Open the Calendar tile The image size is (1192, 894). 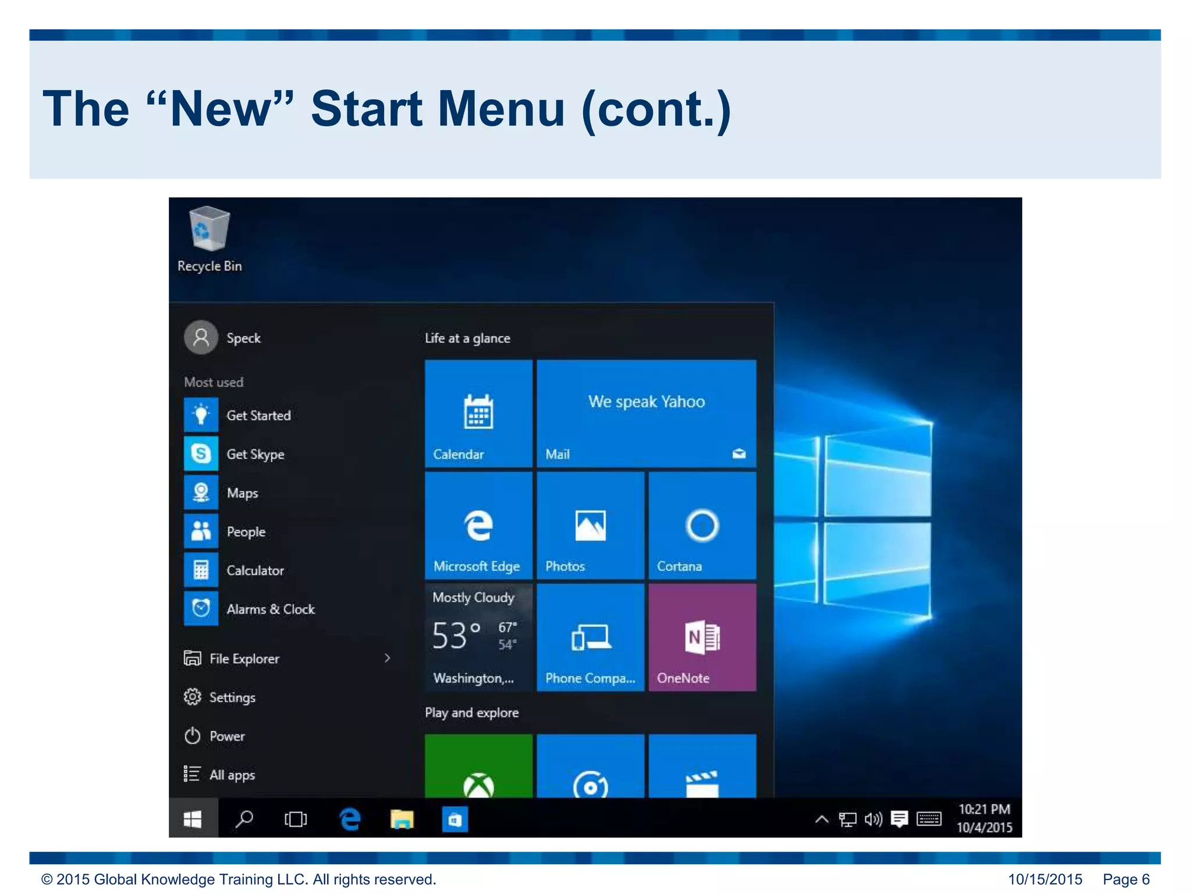[478, 413]
